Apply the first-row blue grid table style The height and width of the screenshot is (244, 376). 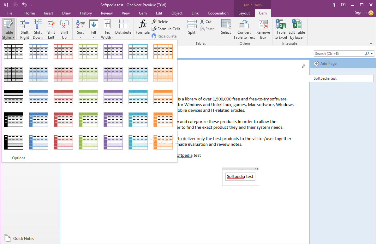39,51
